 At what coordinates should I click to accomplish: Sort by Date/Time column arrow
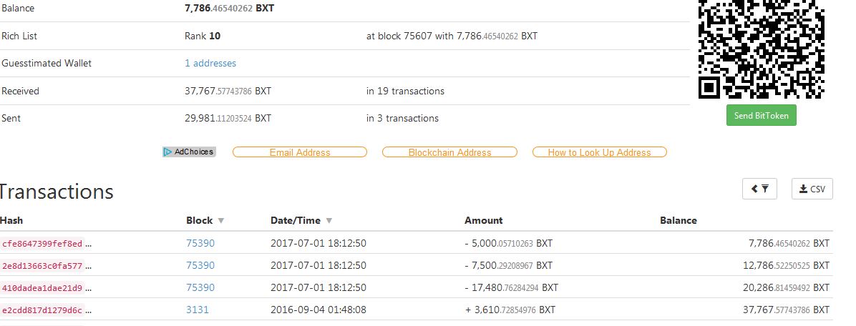(x=329, y=221)
